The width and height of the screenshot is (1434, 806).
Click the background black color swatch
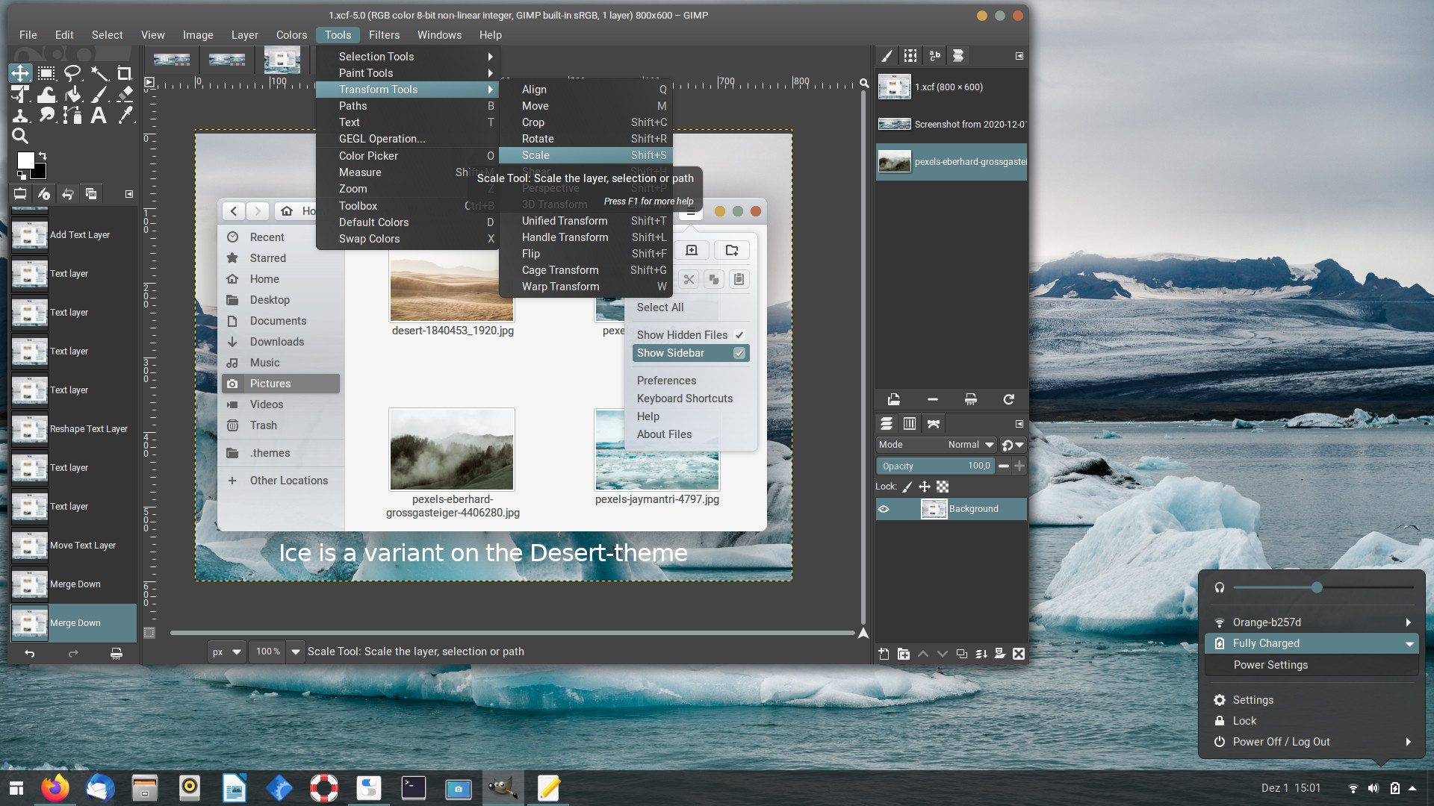pyautogui.click(x=39, y=172)
